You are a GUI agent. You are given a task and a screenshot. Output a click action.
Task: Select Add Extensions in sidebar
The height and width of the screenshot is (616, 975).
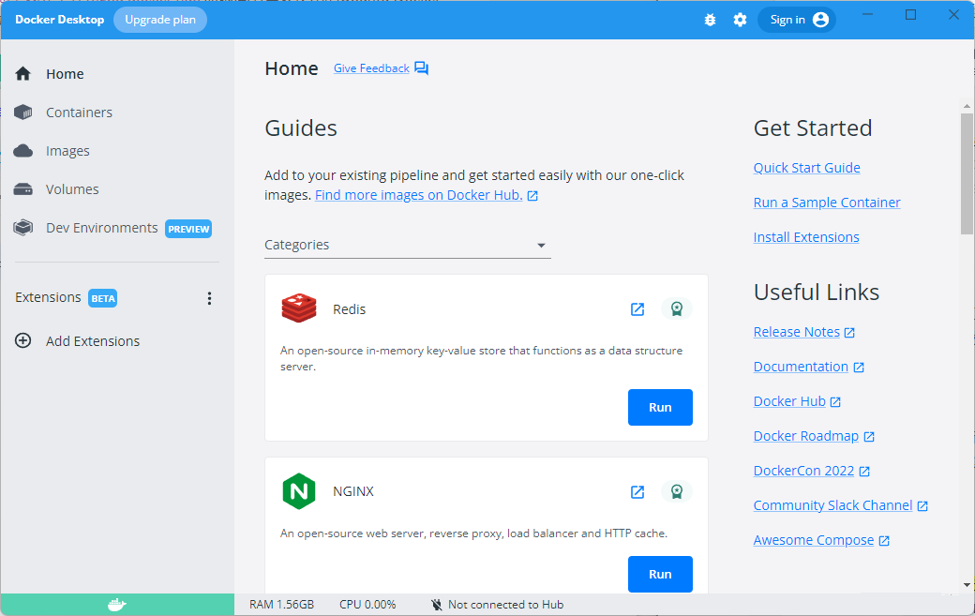(x=93, y=341)
